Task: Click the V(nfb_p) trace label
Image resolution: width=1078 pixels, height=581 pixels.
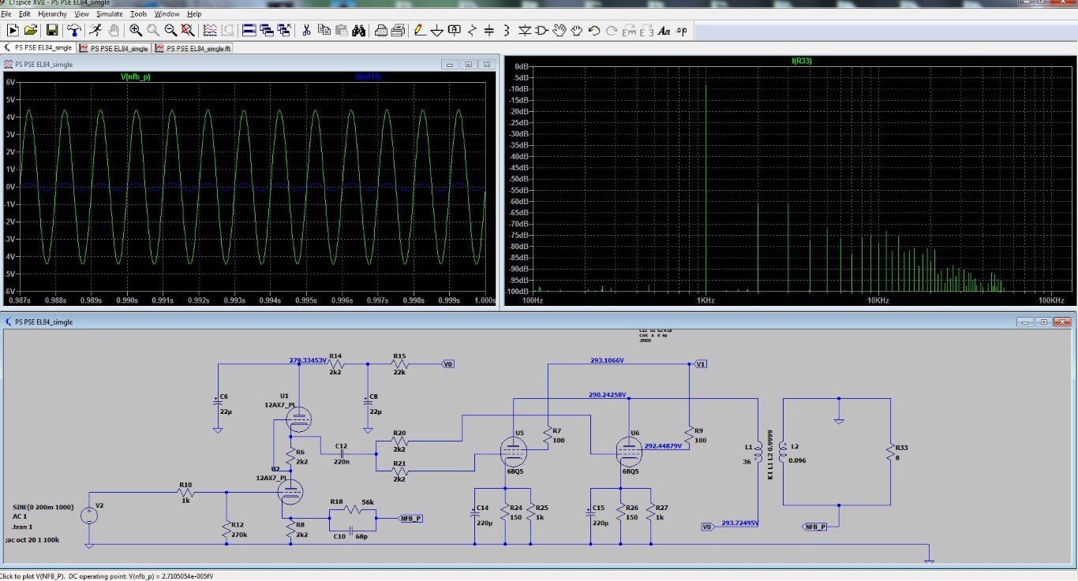Action: (135, 76)
